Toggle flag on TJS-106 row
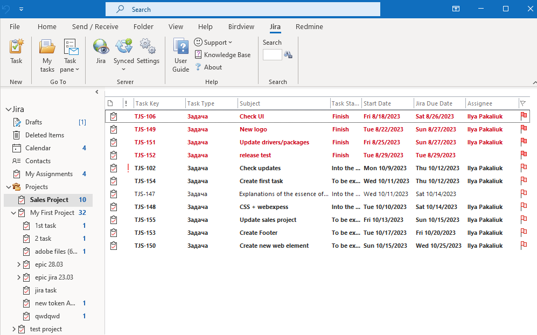 (524, 116)
